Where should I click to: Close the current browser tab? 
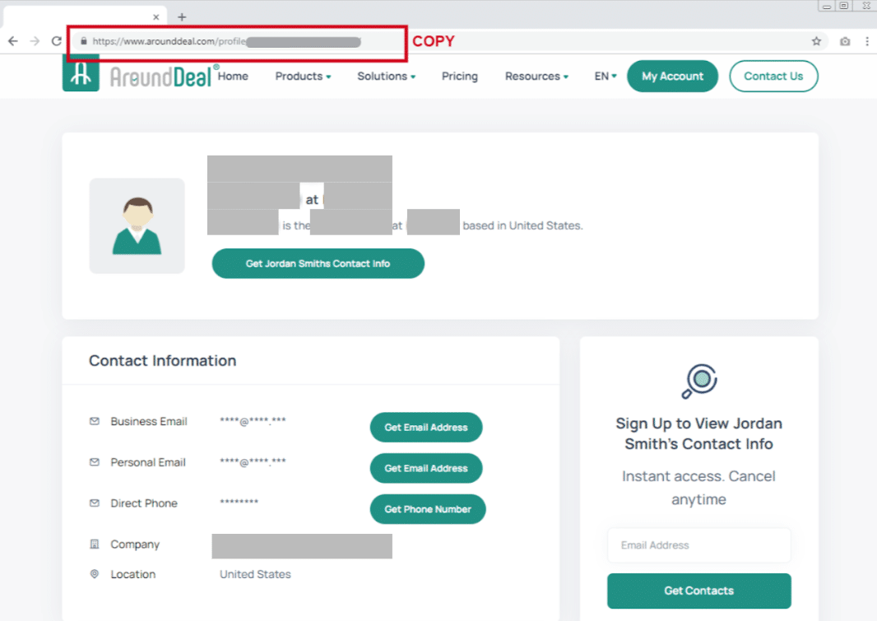[156, 17]
